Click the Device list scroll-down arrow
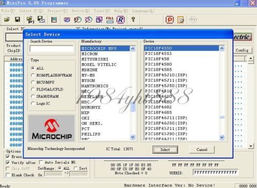The width and height of the screenshot is (257, 188). pyautogui.click(x=222, y=137)
